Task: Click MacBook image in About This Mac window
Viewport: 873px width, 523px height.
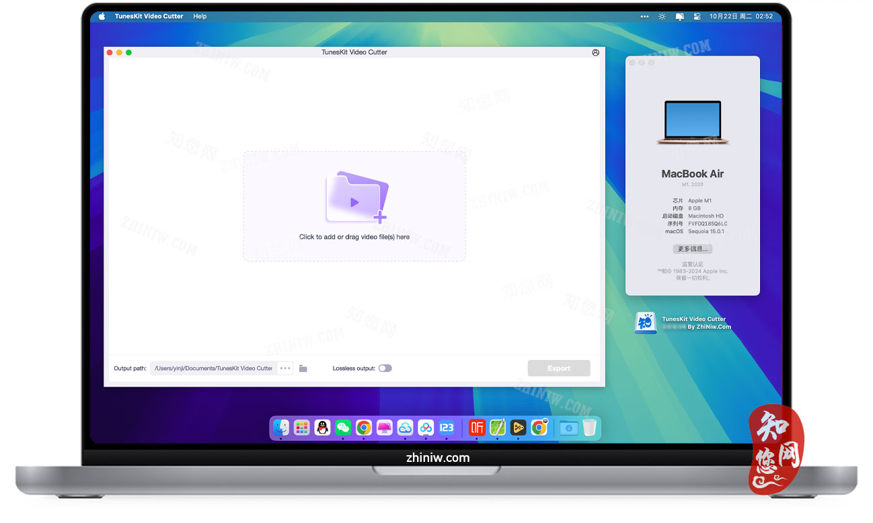Action: (693, 123)
